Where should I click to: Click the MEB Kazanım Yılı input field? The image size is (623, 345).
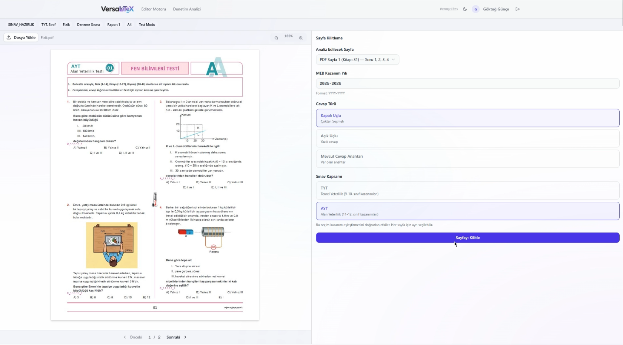click(x=467, y=84)
